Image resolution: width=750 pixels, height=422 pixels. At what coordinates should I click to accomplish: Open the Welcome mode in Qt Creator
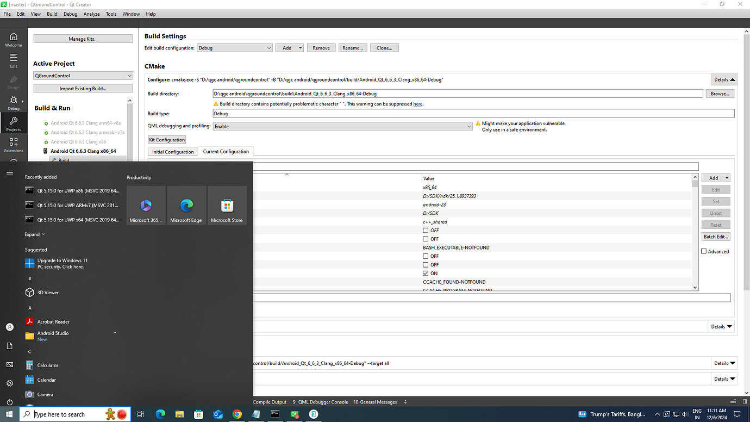click(12, 38)
